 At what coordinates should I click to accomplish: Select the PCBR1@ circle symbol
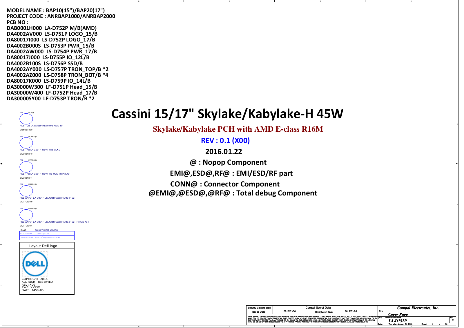point(26,143)
